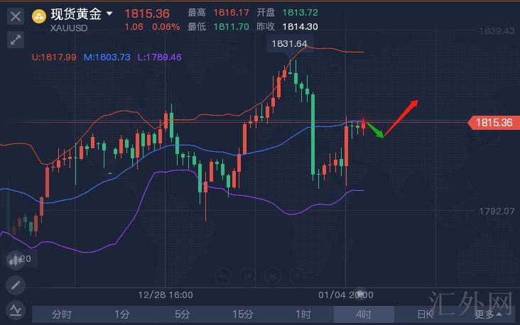Select the 4时 timeframe tab
This screenshot has height=325, width=520.
point(364,314)
